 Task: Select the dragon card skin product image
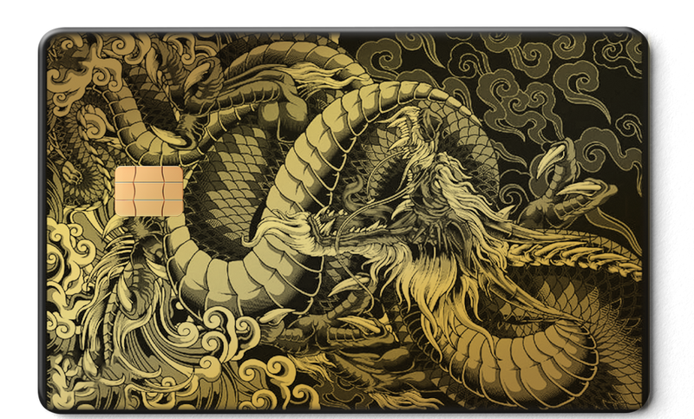(344, 219)
